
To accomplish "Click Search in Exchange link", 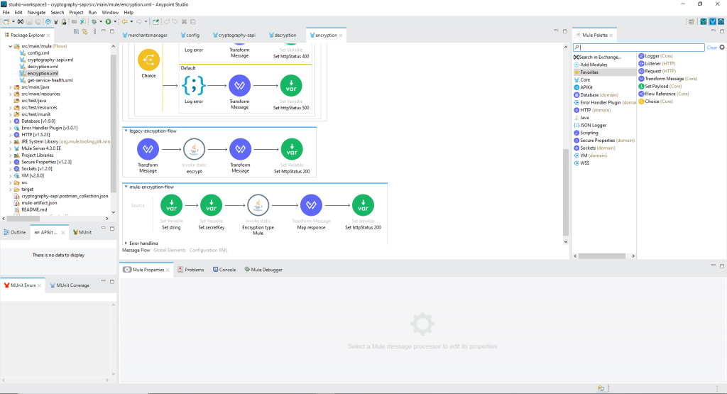I will coord(597,57).
